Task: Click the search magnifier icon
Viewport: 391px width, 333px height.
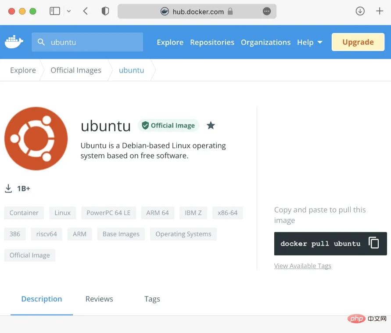Action: 41,42
